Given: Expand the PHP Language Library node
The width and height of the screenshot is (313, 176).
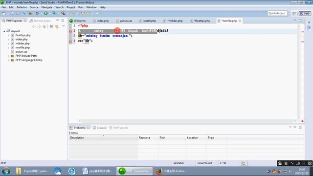Looking at the screenshot, I should [x=9, y=60].
